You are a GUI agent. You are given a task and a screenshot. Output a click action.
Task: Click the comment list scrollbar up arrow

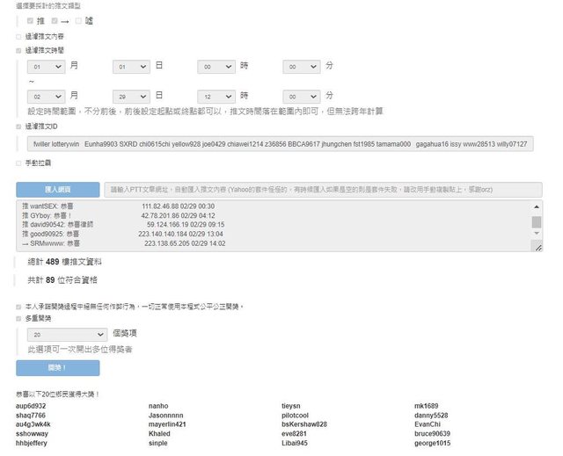click(537, 206)
